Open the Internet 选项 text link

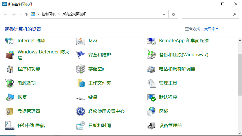(x=31, y=40)
